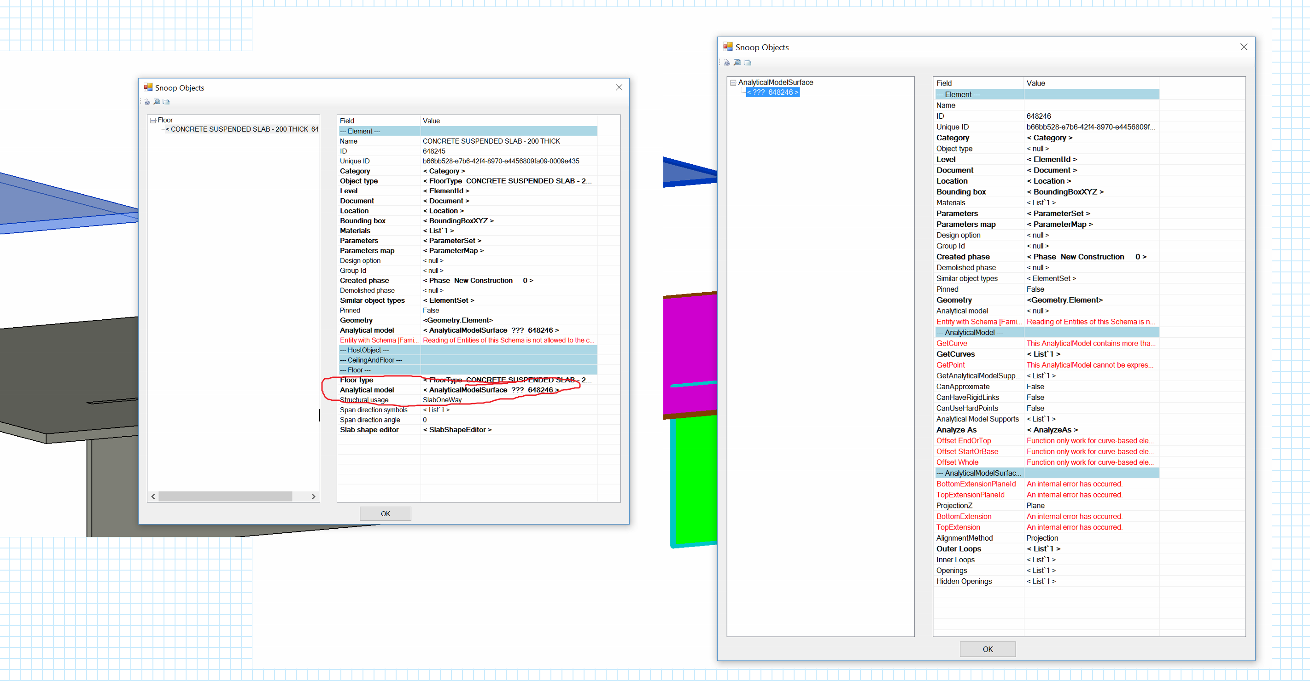Collapse the AnalyticalModelSurface tree node

(733, 83)
